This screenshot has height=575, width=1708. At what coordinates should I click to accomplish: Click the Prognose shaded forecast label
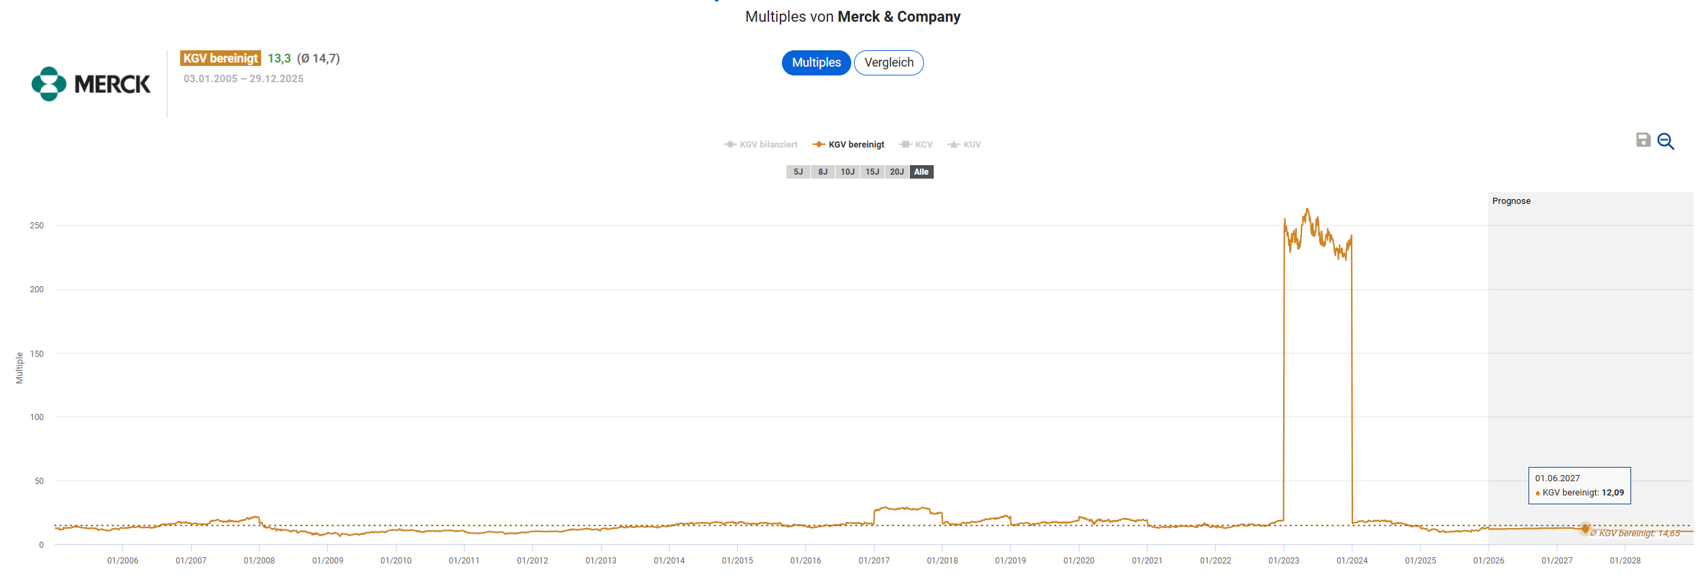click(1511, 201)
